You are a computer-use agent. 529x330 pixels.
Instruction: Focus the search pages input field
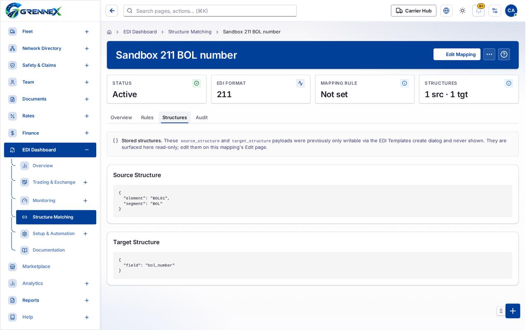click(210, 11)
